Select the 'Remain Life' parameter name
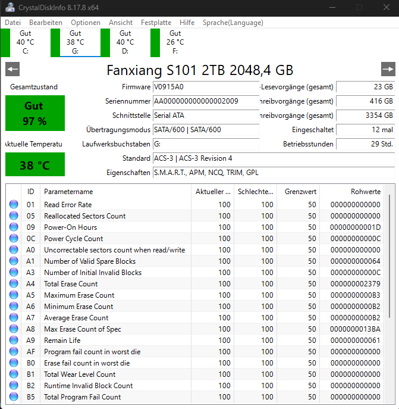 [62, 341]
